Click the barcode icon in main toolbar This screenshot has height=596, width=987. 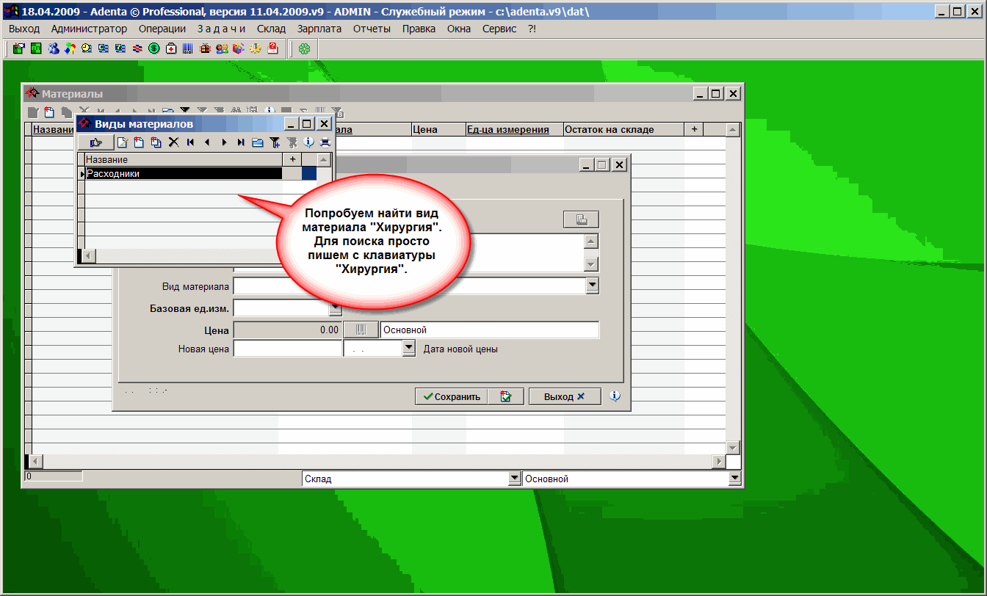pos(188,49)
